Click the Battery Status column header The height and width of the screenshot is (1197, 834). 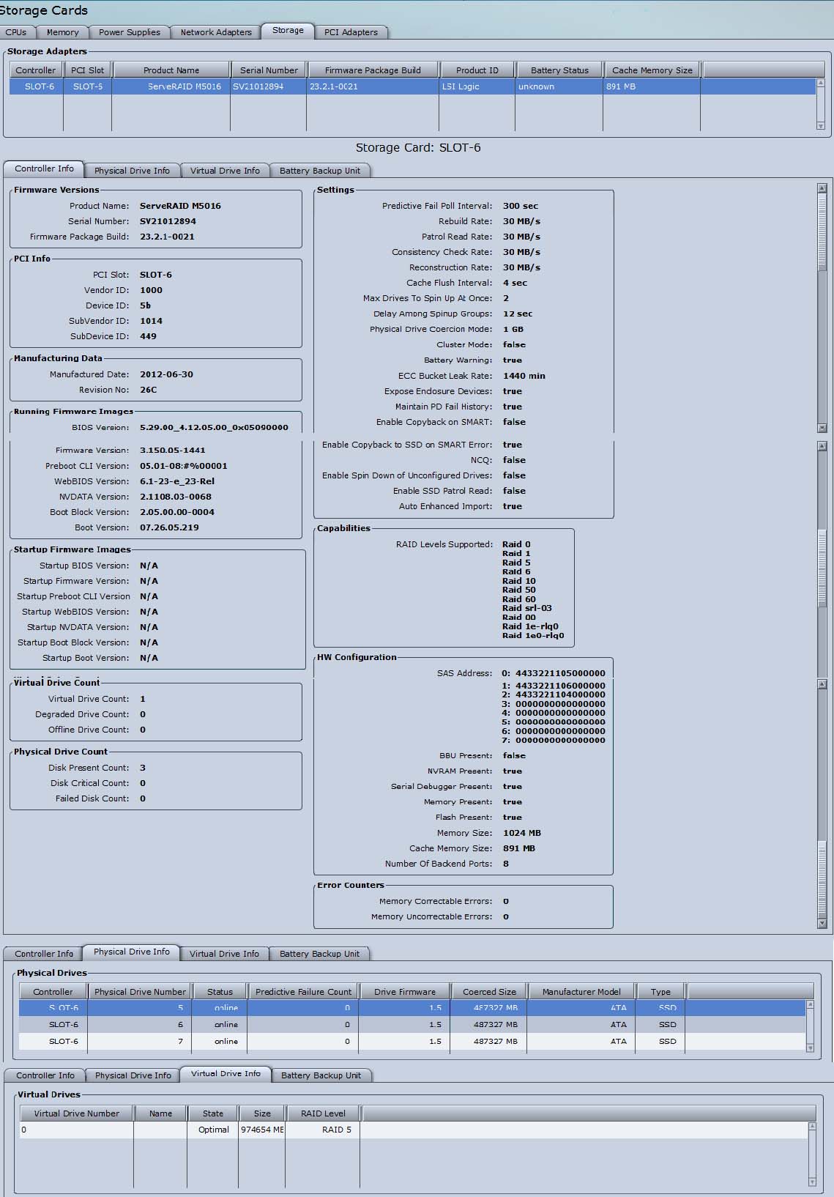point(559,70)
